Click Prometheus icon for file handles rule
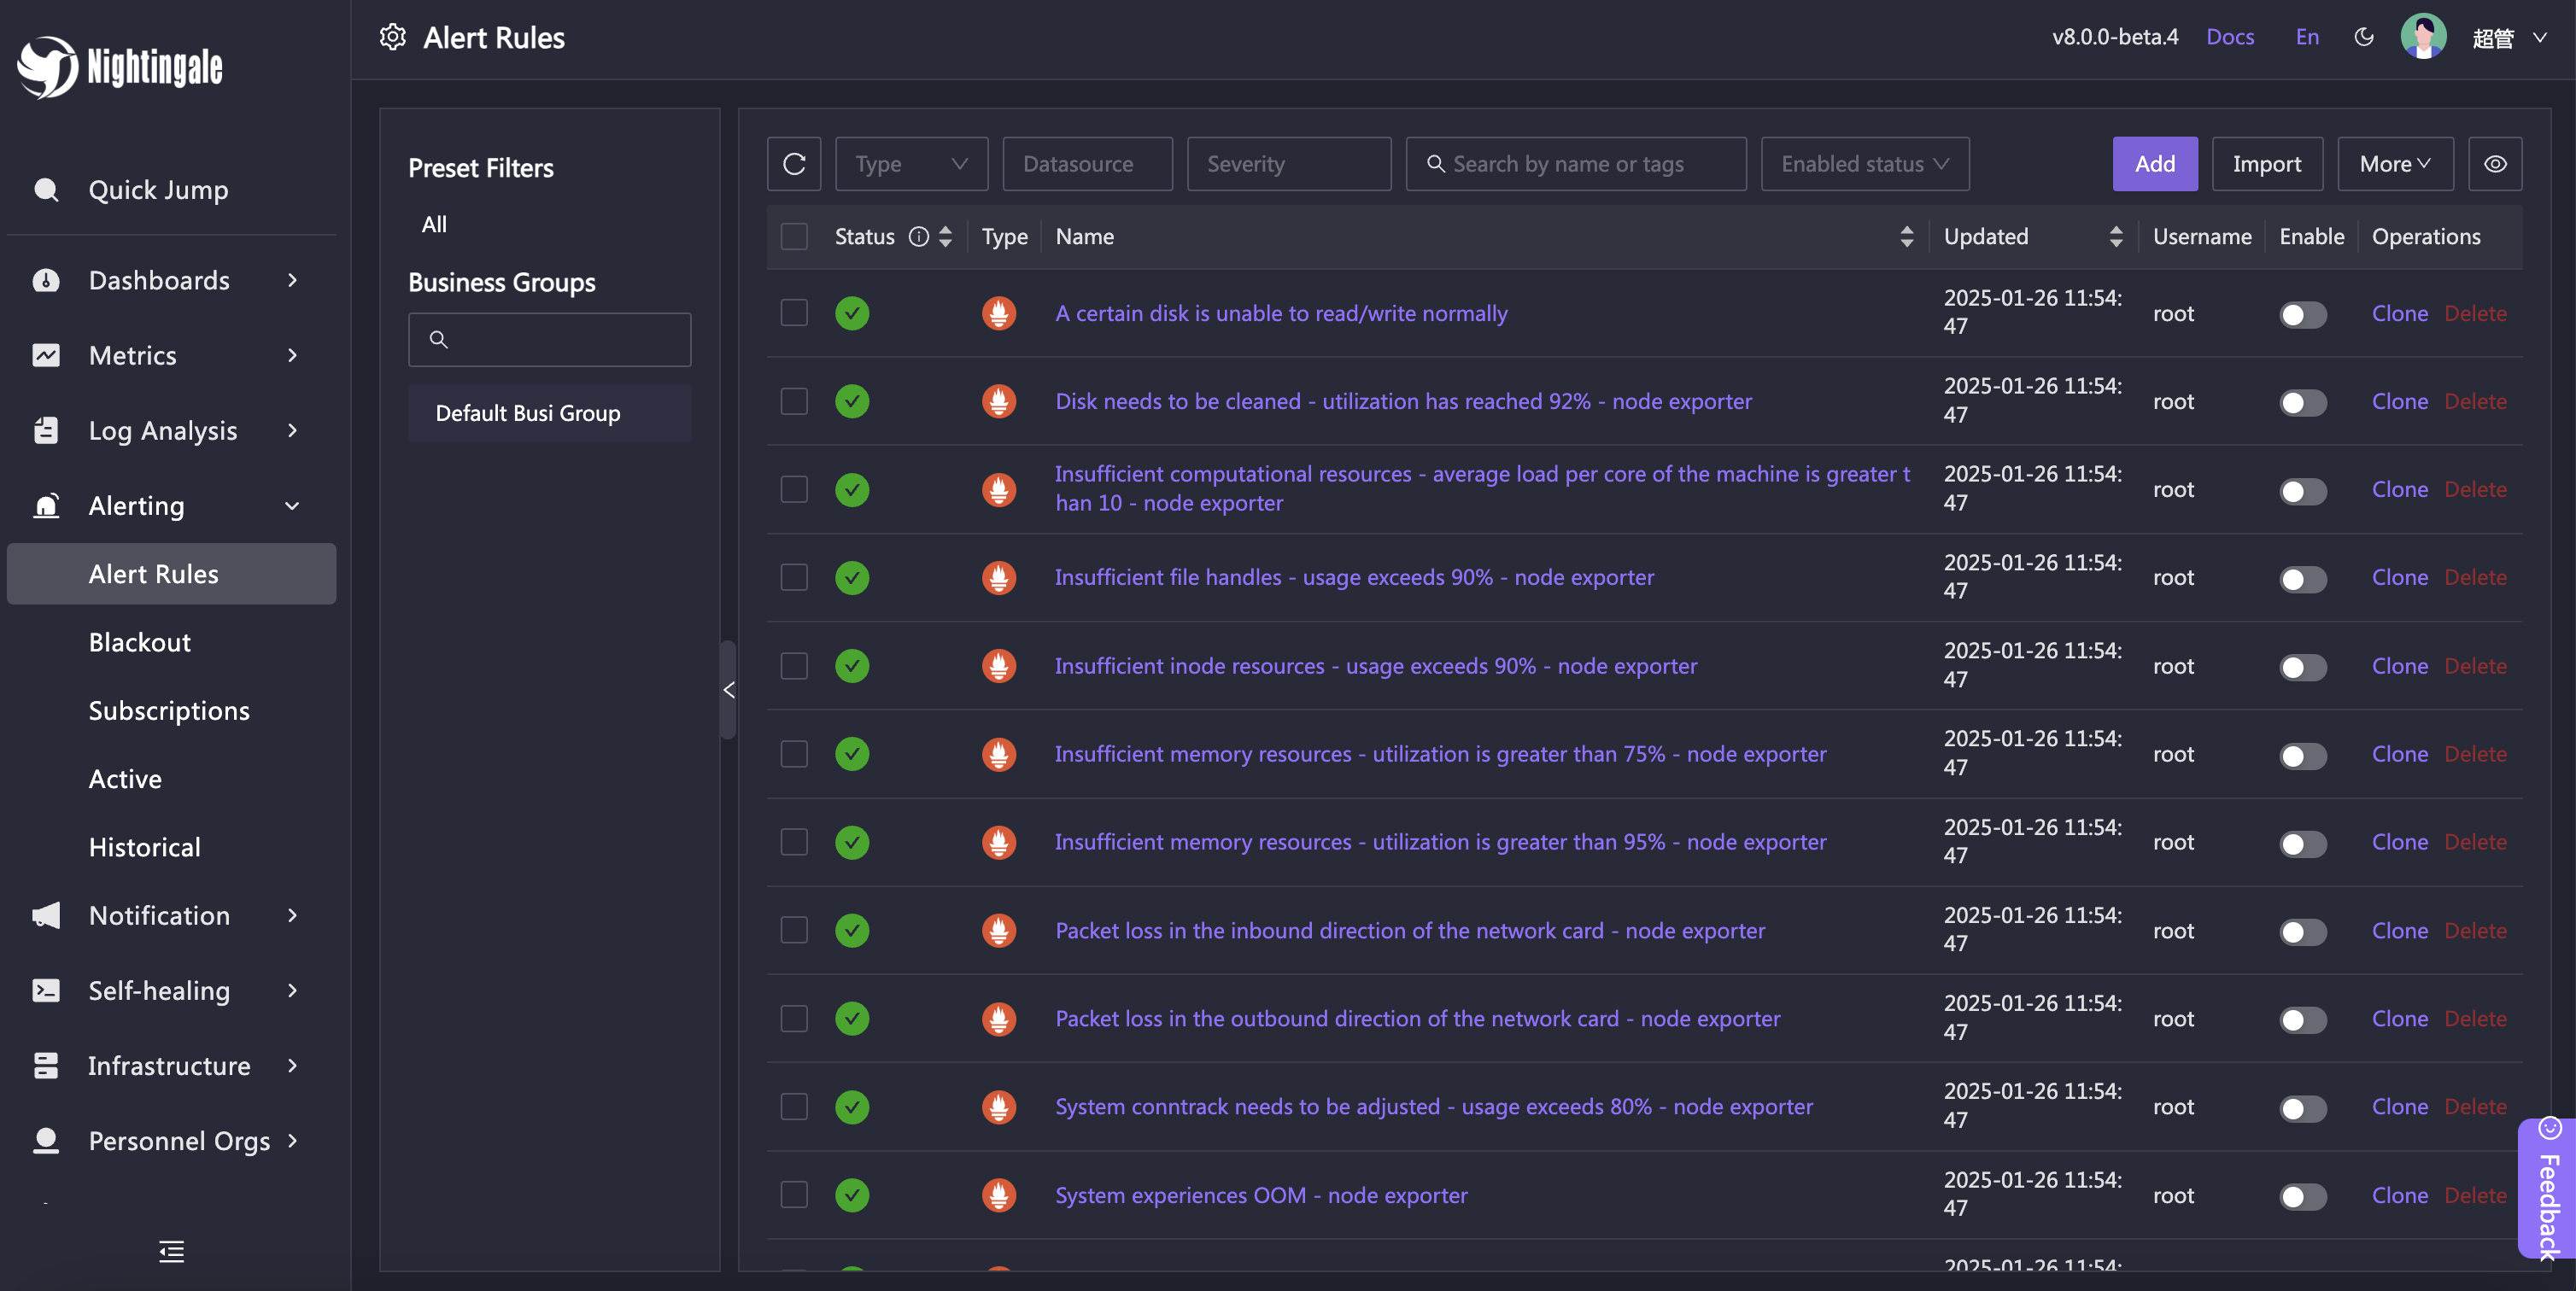The width and height of the screenshot is (2576, 1291). pos(999,577)
